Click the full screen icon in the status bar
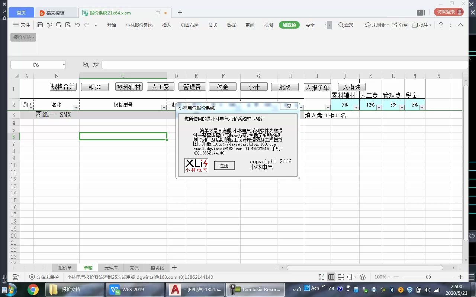This screenshot has height=297, width=476. [322, 277]
